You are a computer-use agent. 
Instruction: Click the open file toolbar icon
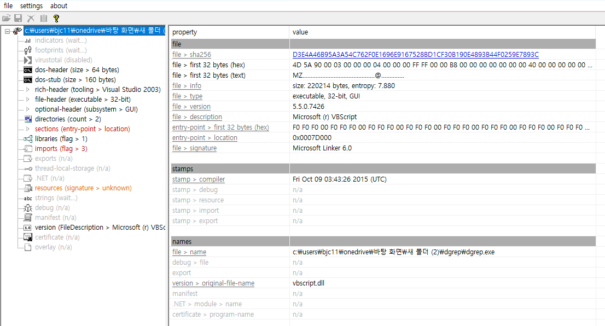7,19
